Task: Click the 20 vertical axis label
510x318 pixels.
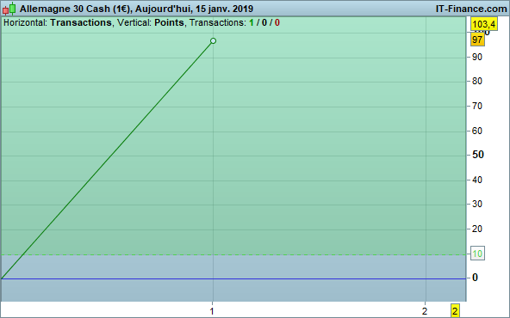Action: point(477,229)
